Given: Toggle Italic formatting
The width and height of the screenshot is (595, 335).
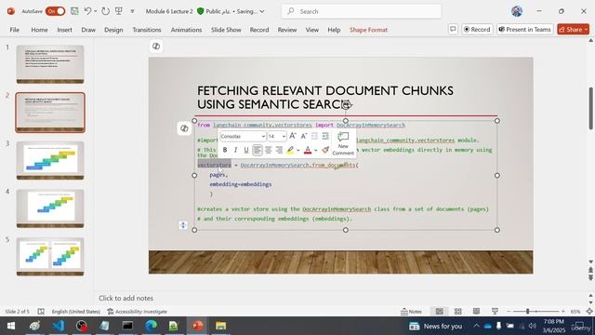Looking at the screenshot, I should (x=235, y=150).
